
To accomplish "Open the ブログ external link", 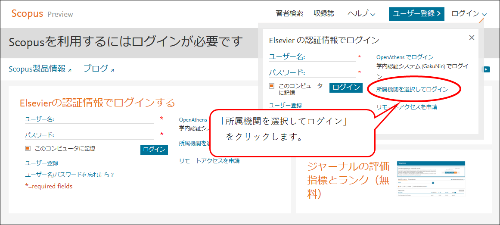I will tap(99, 69).
